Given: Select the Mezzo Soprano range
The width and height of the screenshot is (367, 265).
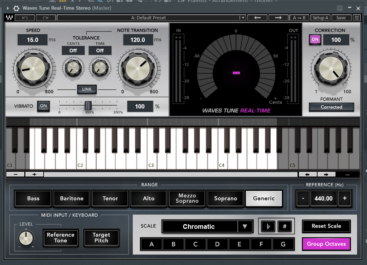Looking at the screenshot, I should point(187,198).
